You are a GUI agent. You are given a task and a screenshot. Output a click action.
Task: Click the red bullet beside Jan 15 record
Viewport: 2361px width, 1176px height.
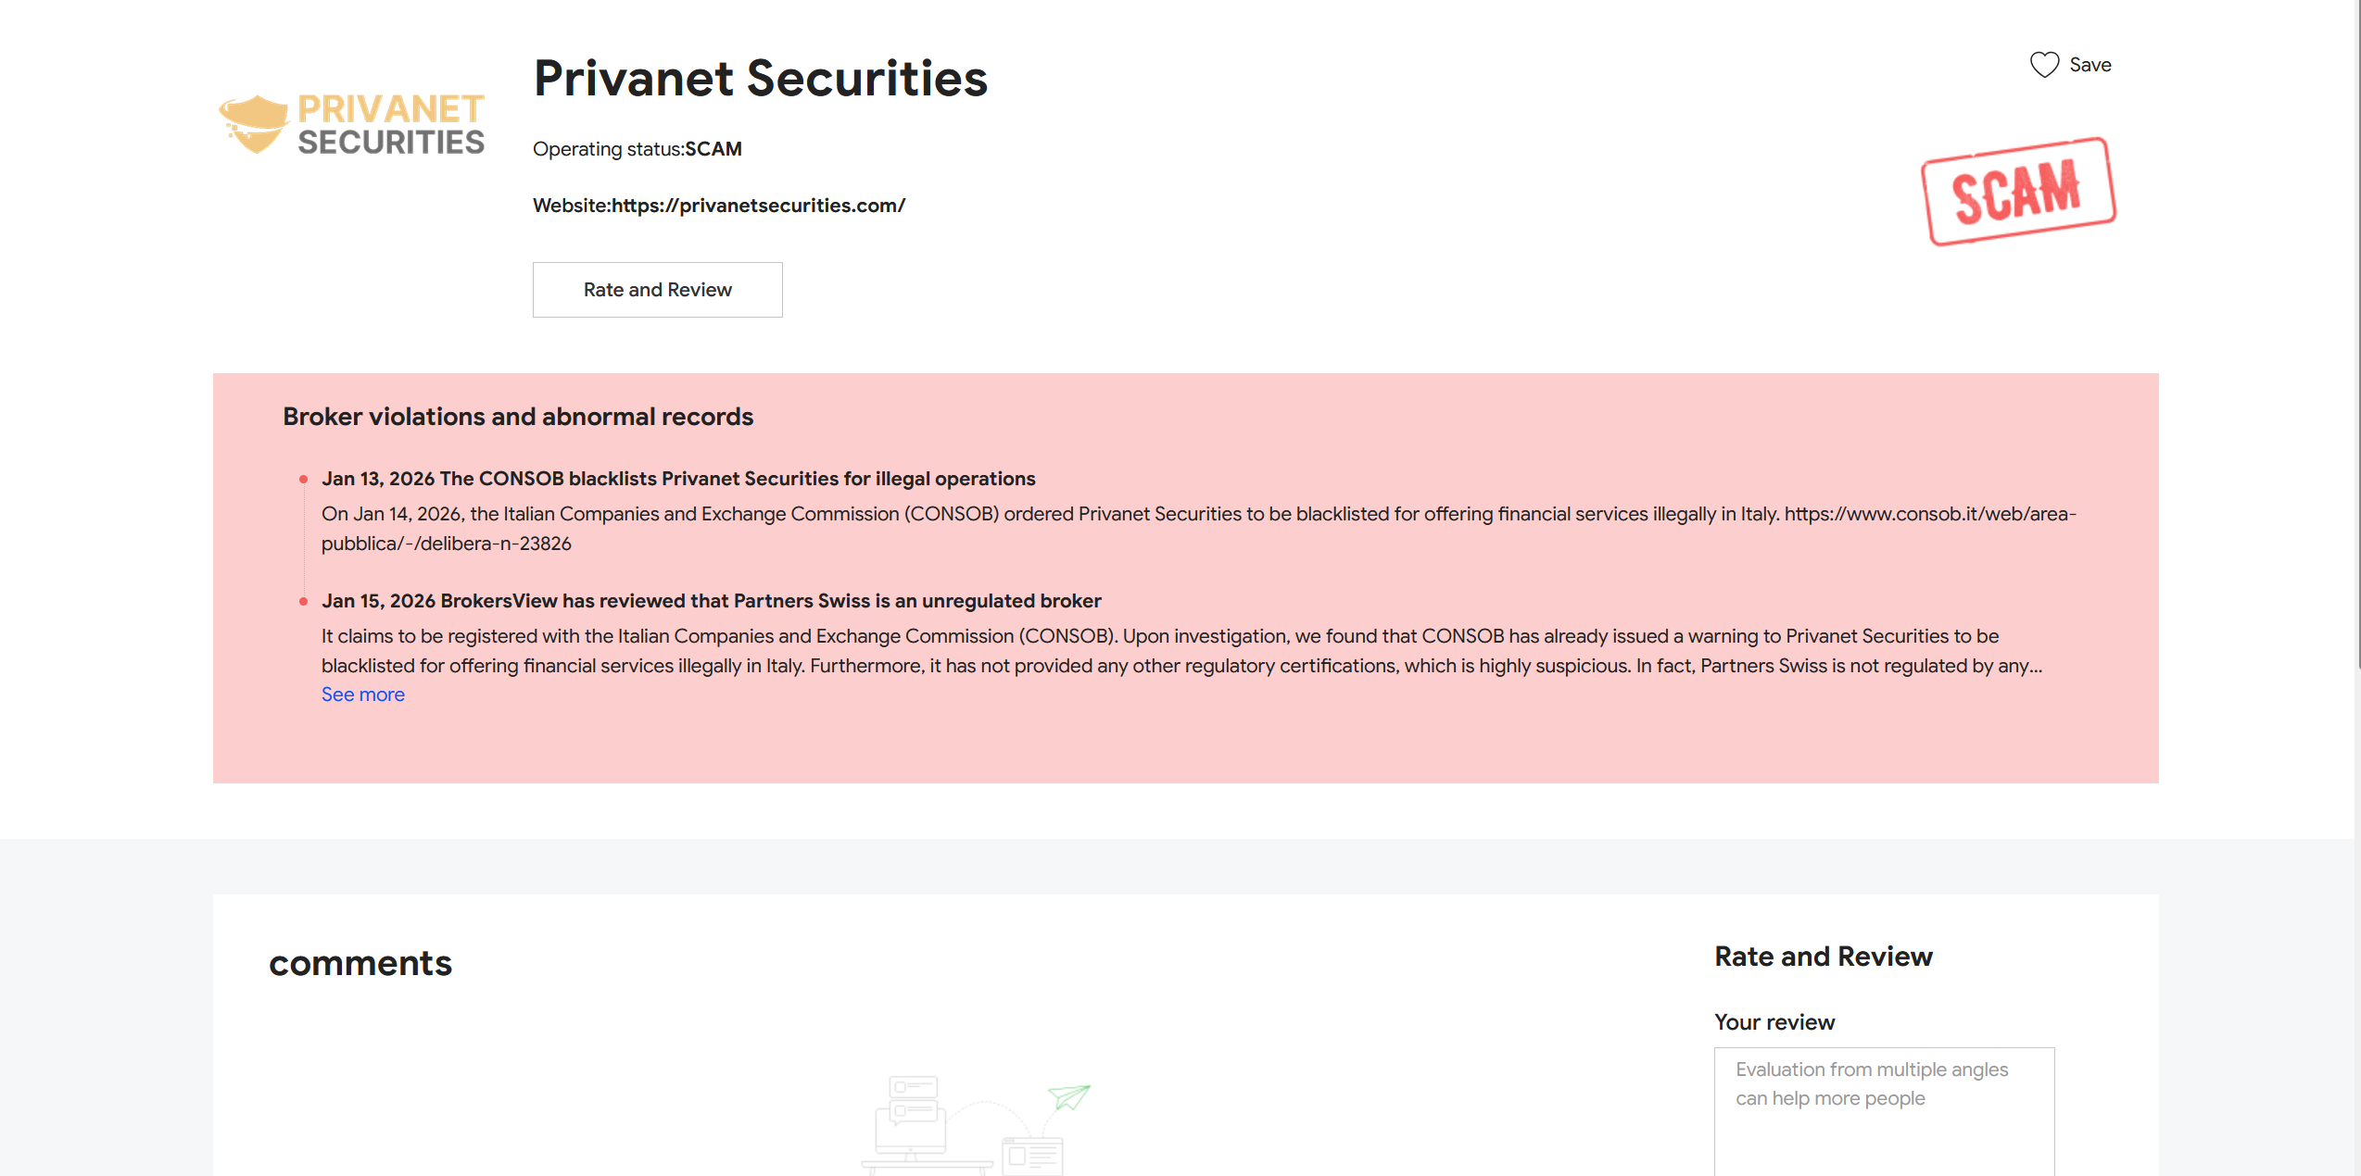(x=303, y=602)
